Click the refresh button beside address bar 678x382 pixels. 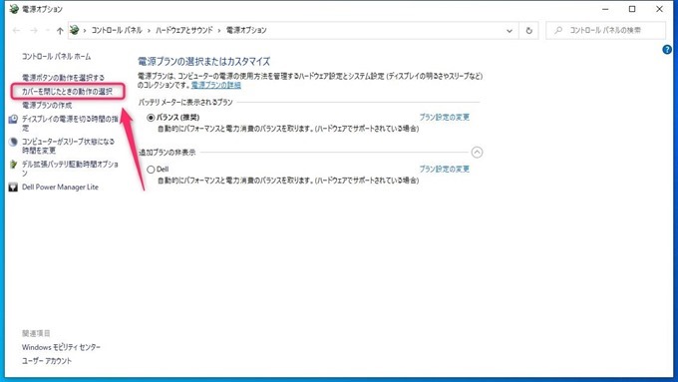point(528,30)
